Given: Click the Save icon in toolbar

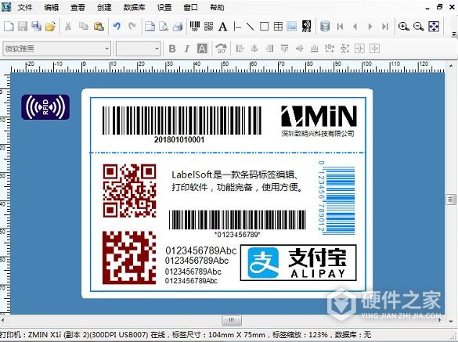Looking at the screenshot, I should pos(23,27).
